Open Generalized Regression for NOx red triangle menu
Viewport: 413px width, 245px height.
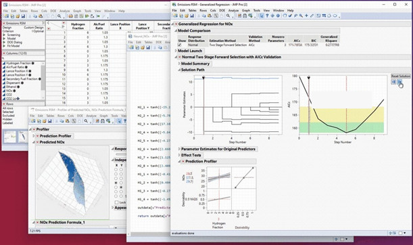176,24
